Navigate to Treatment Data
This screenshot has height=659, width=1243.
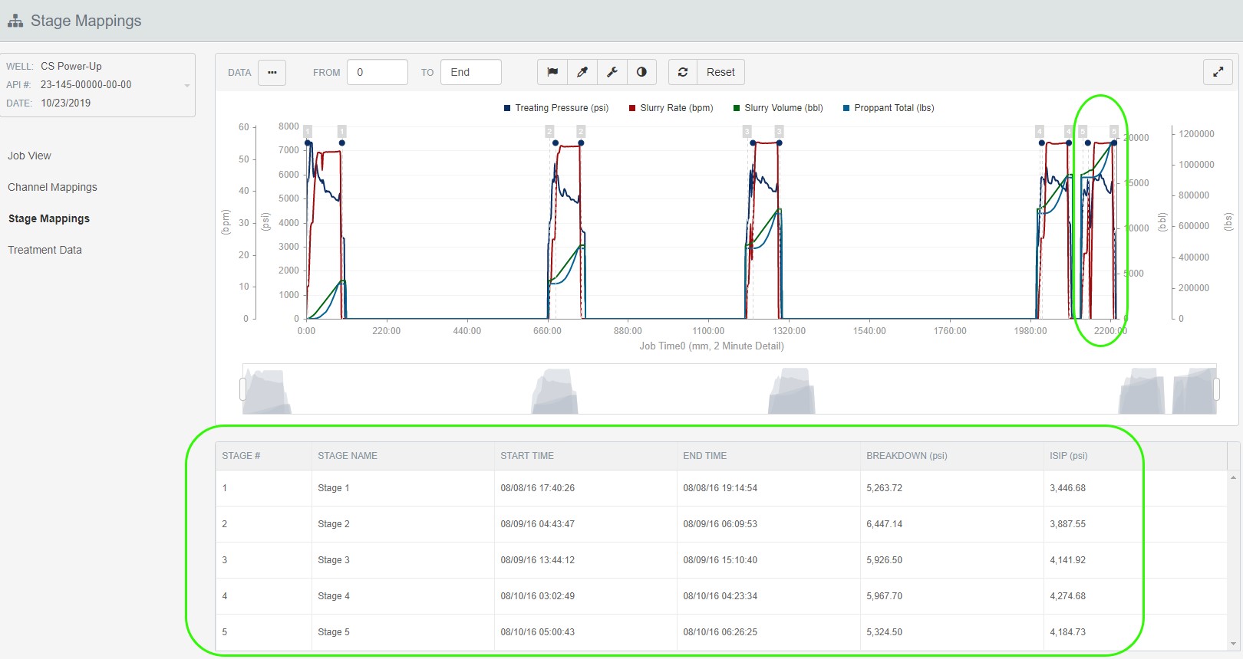45,250
